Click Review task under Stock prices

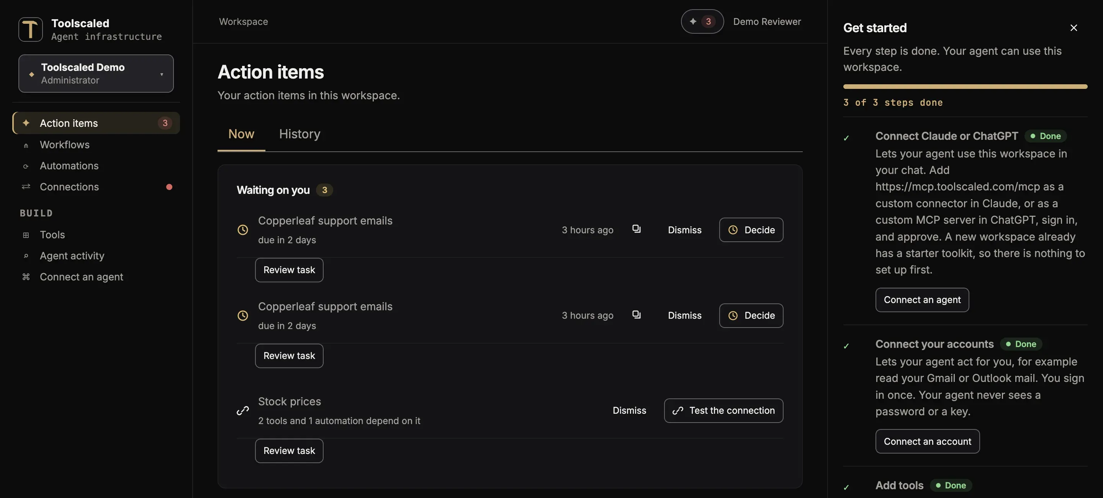(289, 450)
